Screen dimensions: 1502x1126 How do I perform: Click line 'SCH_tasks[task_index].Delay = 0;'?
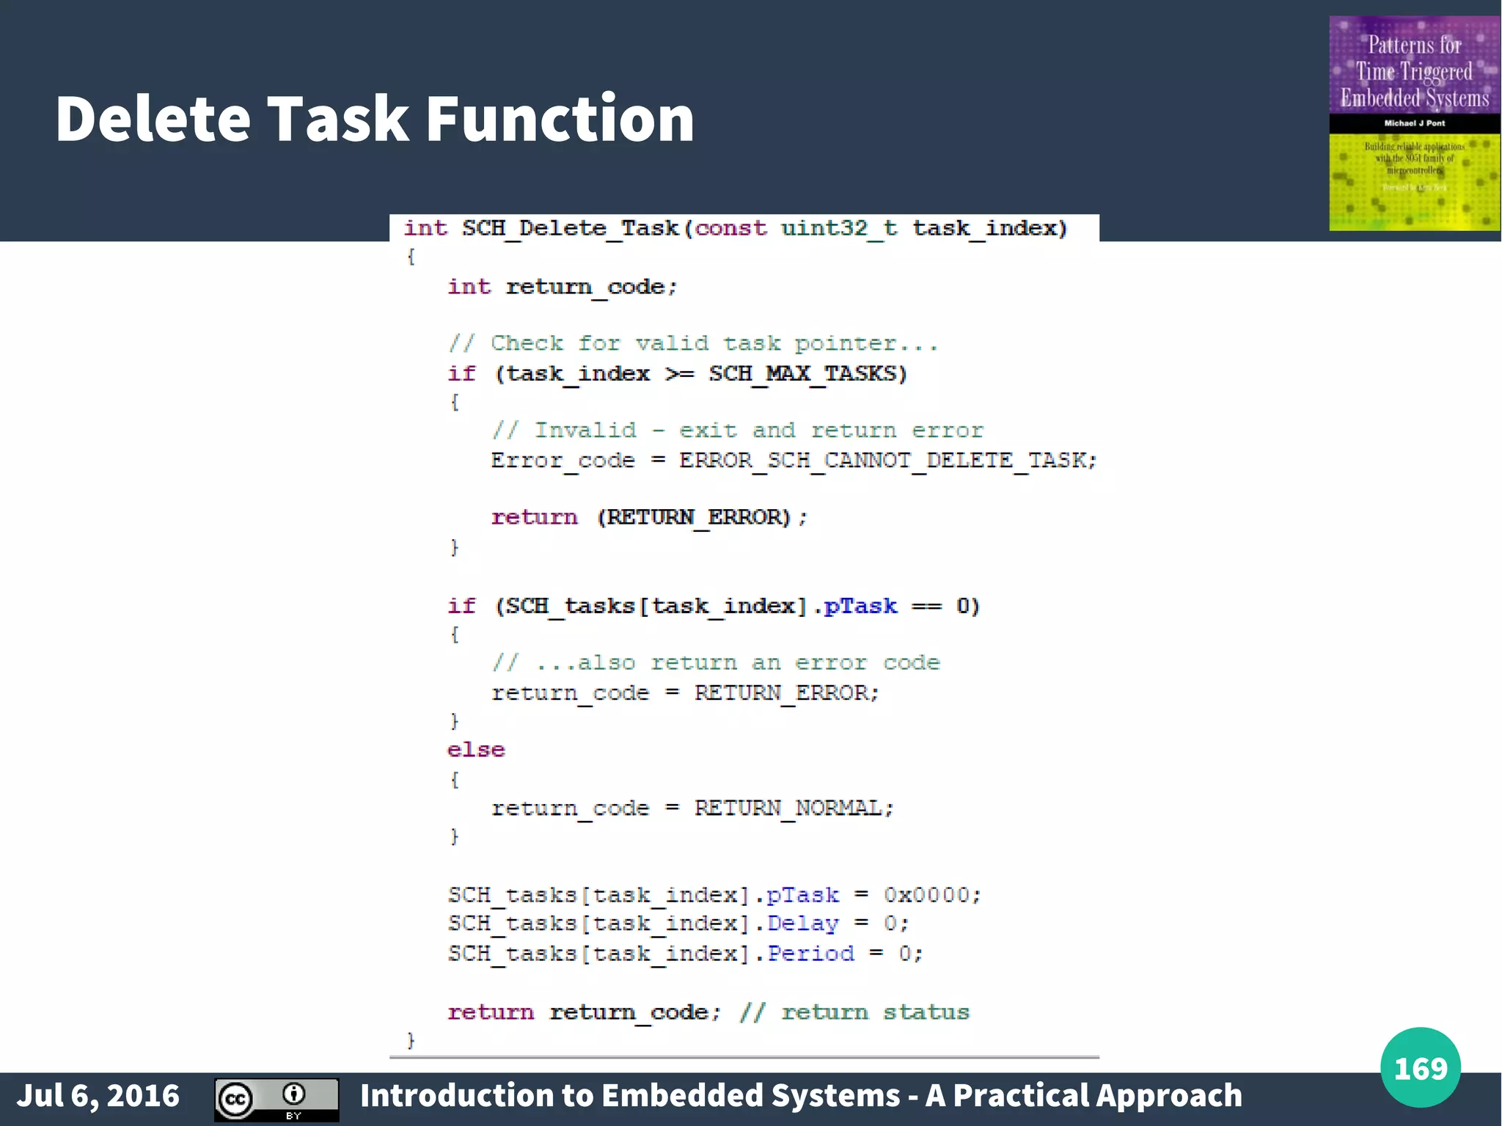pos(678,924)
